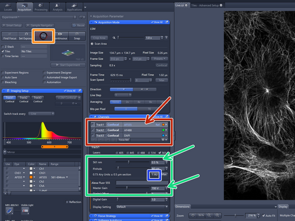Click the zoom out magnifier in Dimensions
The image size is (295, 221).
click(209, 216)
